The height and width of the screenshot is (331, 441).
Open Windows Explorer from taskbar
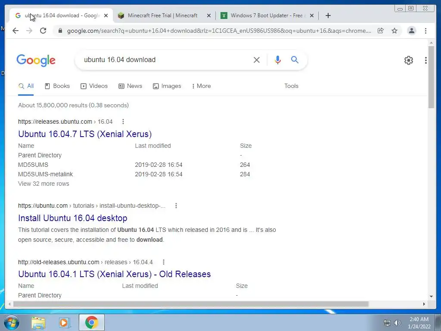(38, 322)
